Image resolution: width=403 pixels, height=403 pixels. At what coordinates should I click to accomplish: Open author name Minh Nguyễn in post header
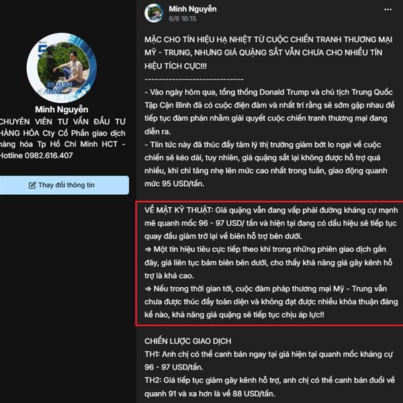(x=193, y=9)
